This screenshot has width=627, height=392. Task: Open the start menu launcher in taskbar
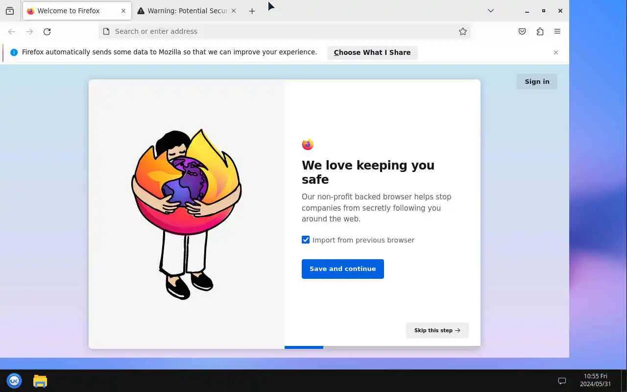coord(14,381)
